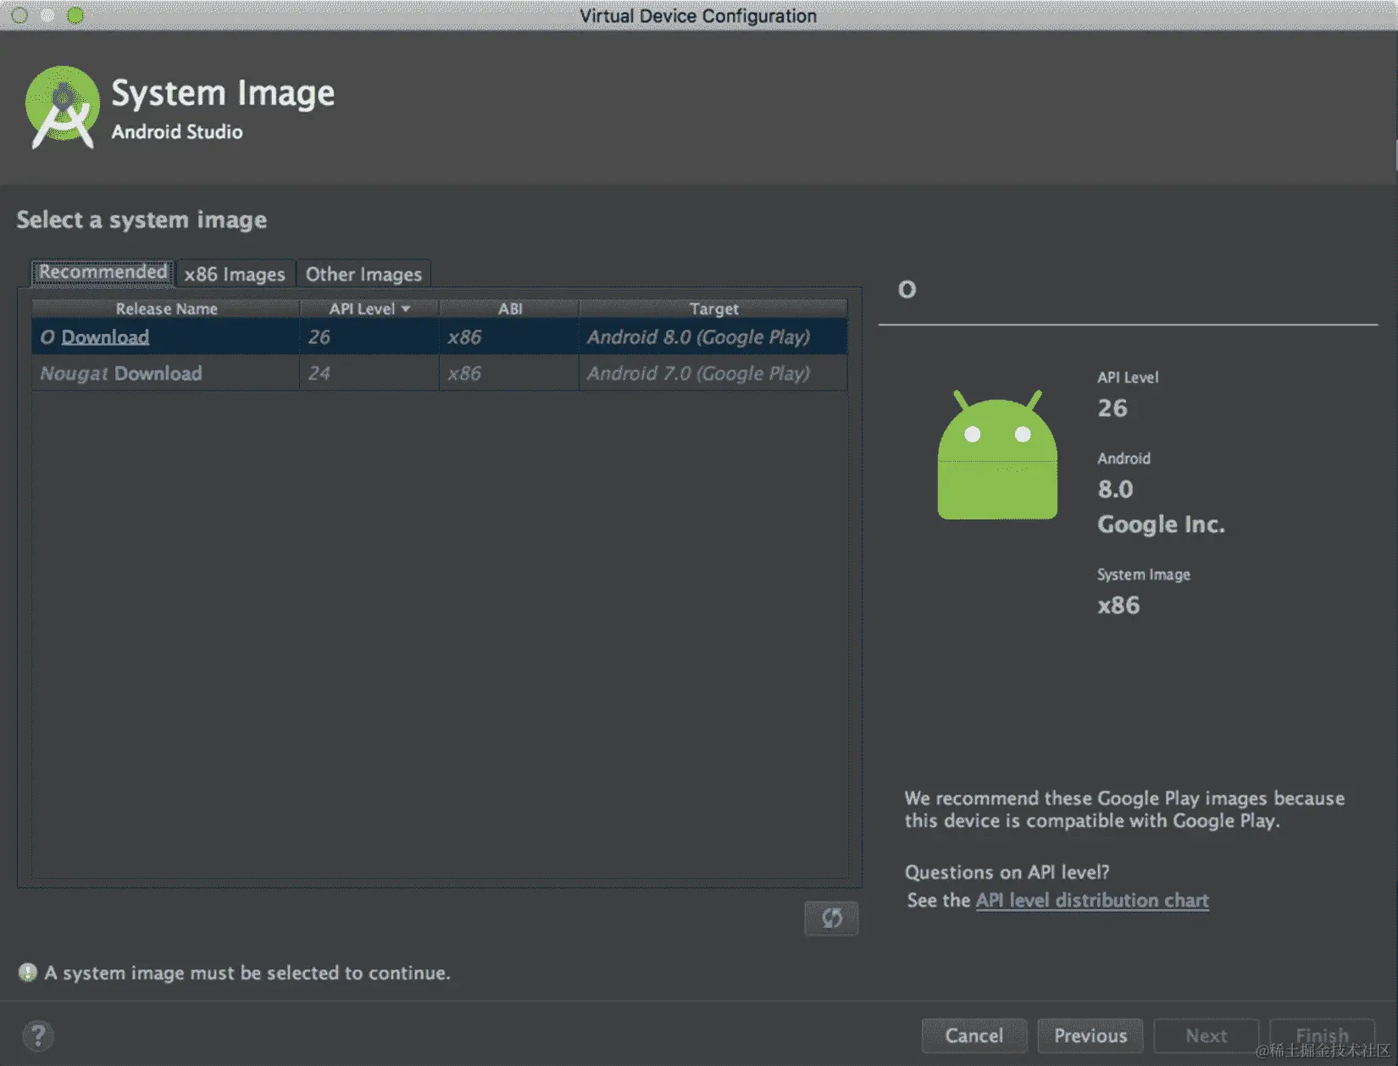
Task: Click the 'Select a system image' heading
Action: click(141, 219)
